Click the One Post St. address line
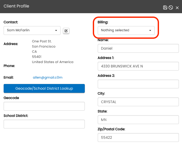The image size is (182, 145). tap(42, 41)
